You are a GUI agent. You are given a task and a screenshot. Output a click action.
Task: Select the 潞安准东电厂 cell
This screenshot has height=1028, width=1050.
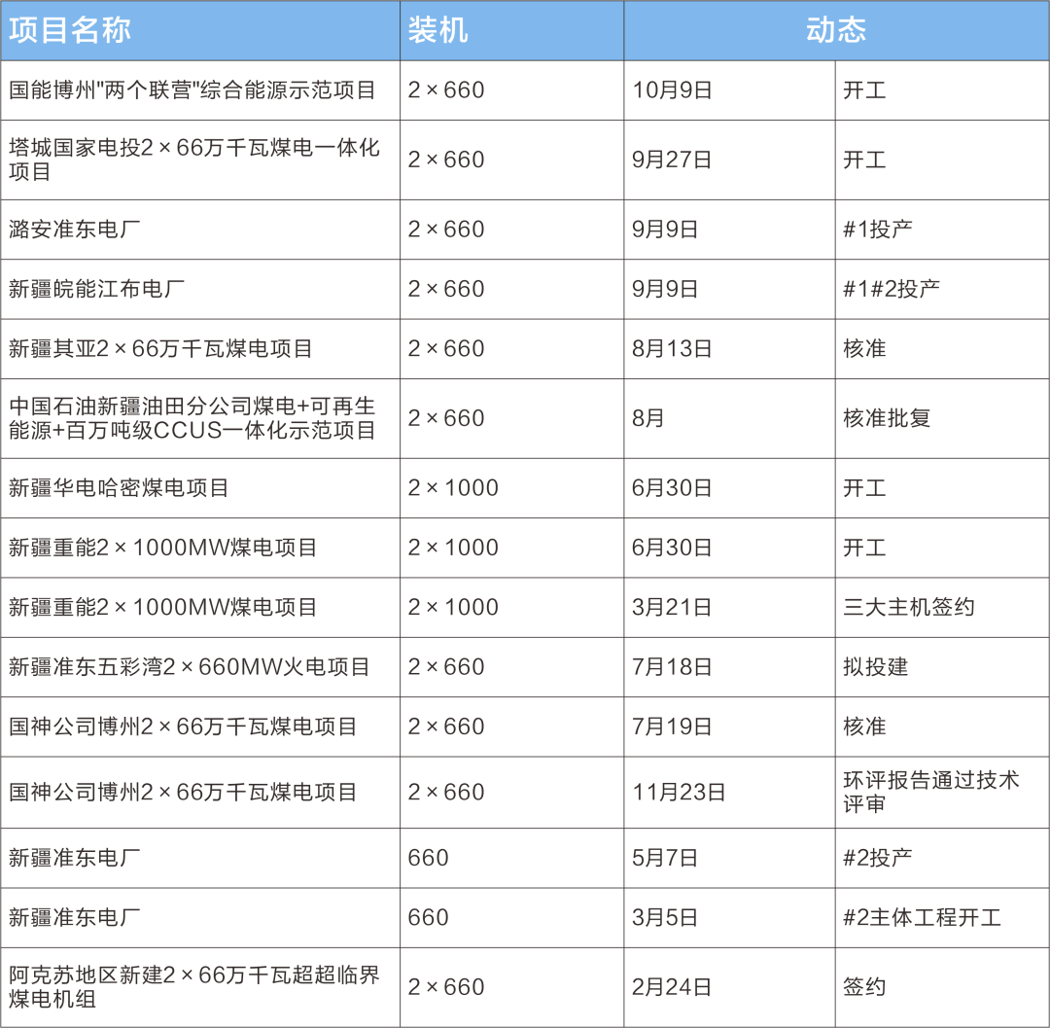tap(200, 230)
